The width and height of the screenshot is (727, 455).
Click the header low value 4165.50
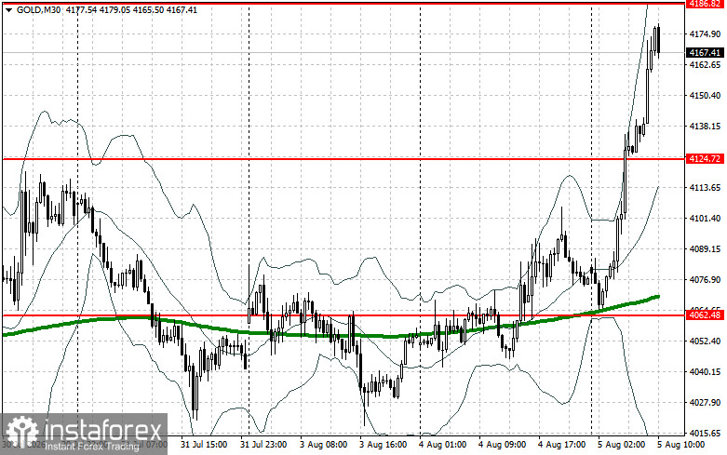(148, 9)
